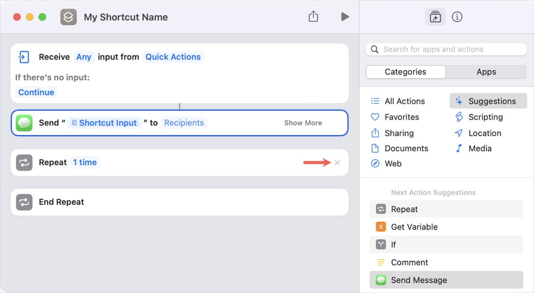The height and width of the screenshot is (293, 534).
Task: Set Recipients for the message
Action: coord(184,123)
